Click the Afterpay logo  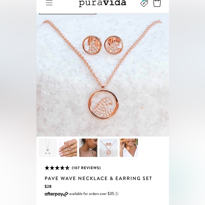tap(56, 194)
